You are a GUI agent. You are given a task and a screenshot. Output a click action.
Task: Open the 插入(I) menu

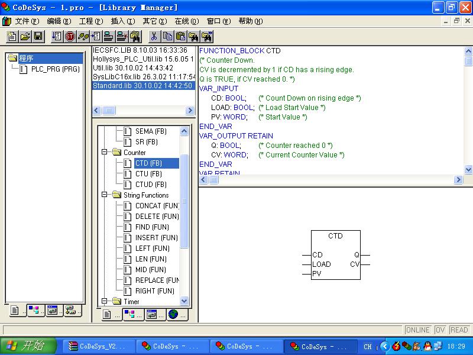click(x=123, y=21)
